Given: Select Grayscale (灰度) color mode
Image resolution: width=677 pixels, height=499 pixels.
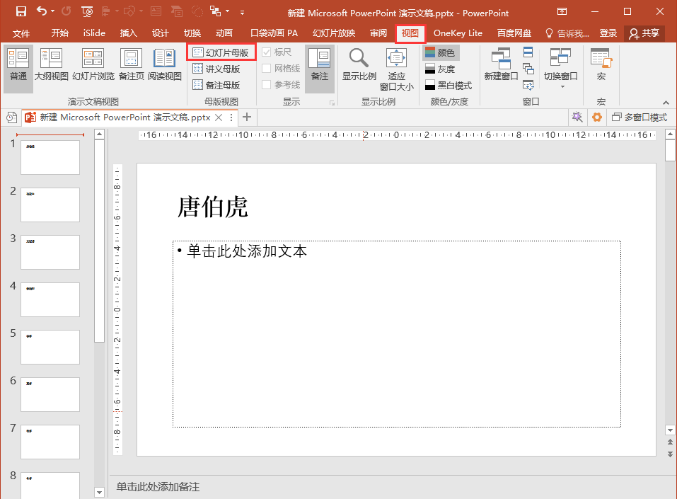Looking at the screenshot, I should pyautogui.click(x=439, y=69).
